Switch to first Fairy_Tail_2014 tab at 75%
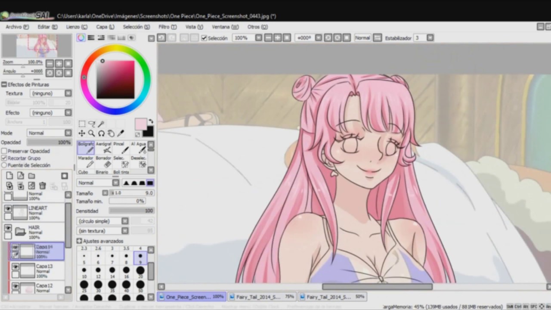Viewport: 551px width, 310px height. (262, 297)
